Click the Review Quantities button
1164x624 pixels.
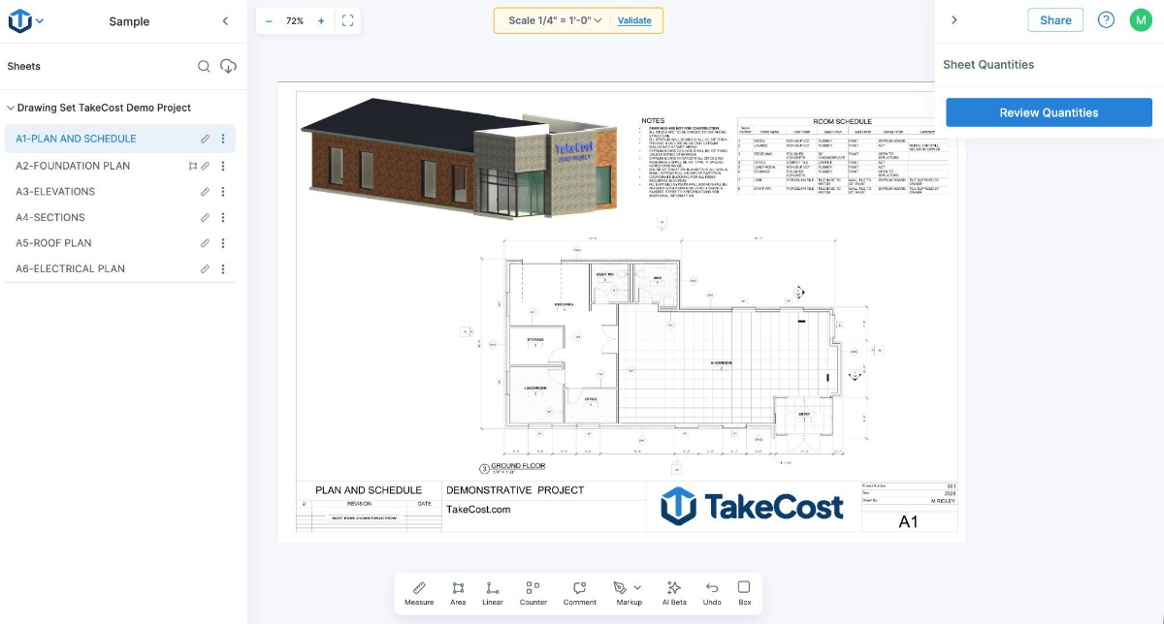coord(1049,111)
